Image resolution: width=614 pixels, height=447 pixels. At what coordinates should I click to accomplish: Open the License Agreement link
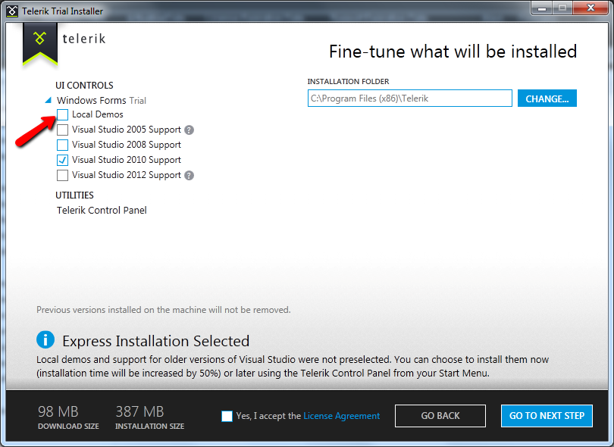pyautogui.click(x=341, y=416)
